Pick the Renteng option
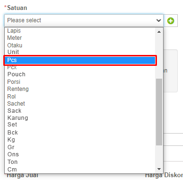 tap(80, 89)
